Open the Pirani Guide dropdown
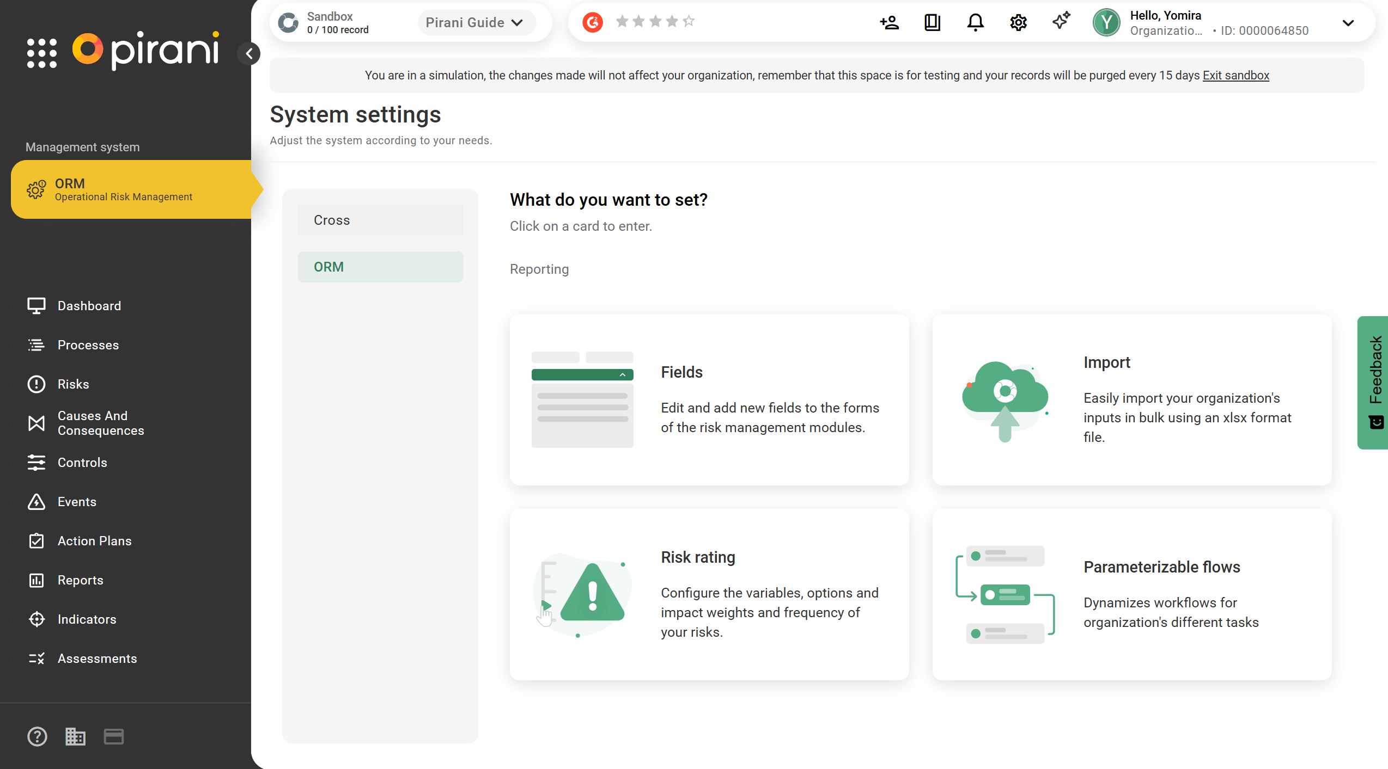The height and width of the screenshot is (769, 1388). click(474, 22)
